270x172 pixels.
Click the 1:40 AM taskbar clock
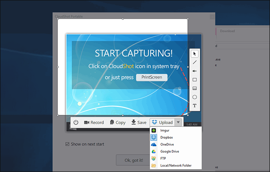(x=192, y=124)
